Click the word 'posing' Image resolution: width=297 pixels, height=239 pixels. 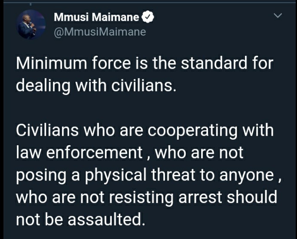pos(41,176)
